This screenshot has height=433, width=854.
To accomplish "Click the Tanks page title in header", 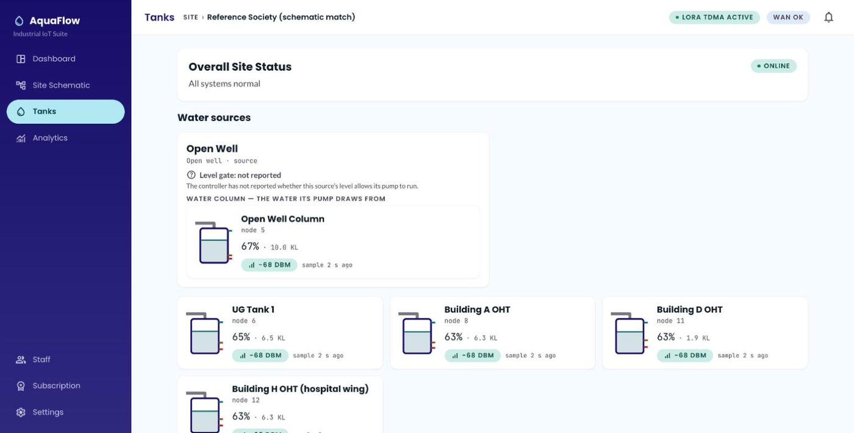I will pos(159,17).
